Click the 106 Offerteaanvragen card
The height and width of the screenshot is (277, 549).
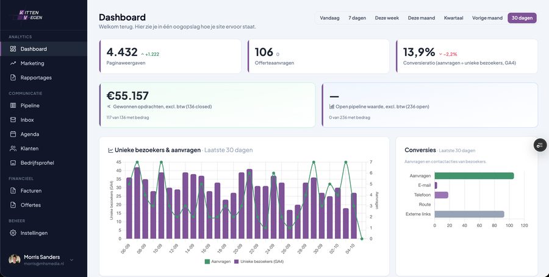[318, 56]
